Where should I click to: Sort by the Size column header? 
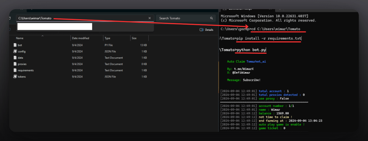coord(134,38)
